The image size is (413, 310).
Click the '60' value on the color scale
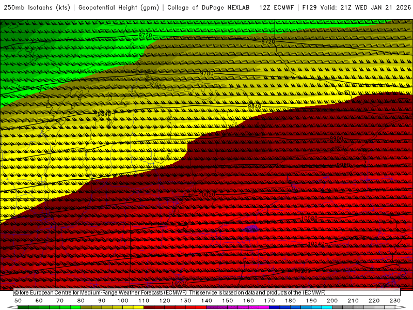[39, 301]
